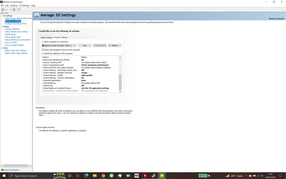286x179 pixels.
Task: Select the Program Settings tab
Action: tap(61, 37)
